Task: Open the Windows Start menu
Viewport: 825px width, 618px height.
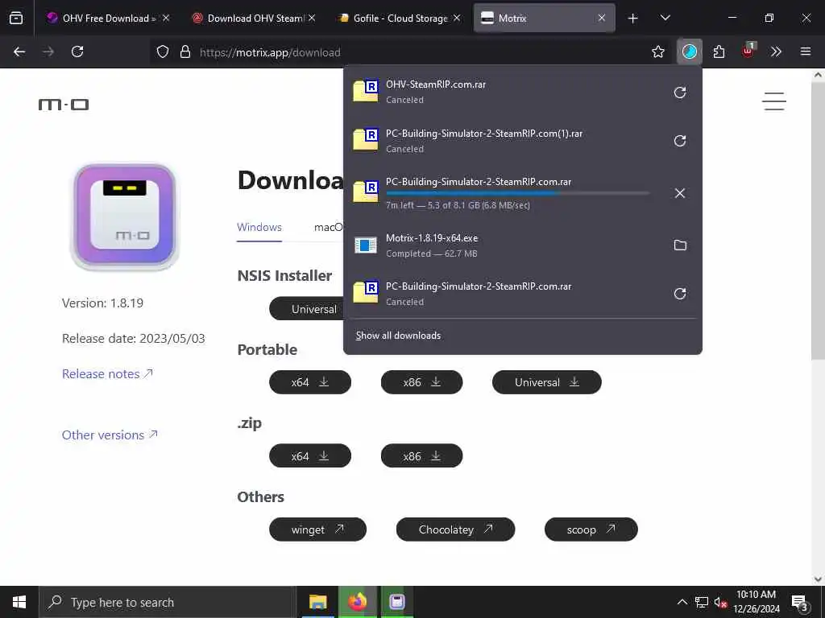Action: 19,602
